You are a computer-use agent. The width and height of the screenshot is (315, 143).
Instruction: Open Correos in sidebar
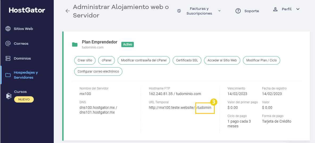21,43
